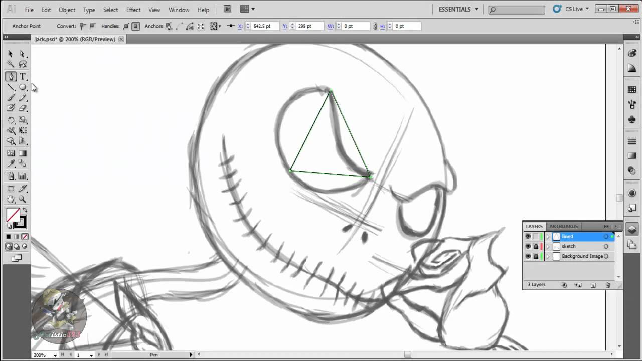
Task: Toggle constrain width and height proportions
Action: 375,26
